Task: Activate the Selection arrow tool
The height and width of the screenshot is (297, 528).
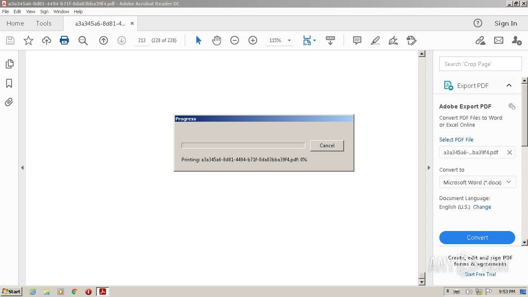Action: click(x=198, y=40)
